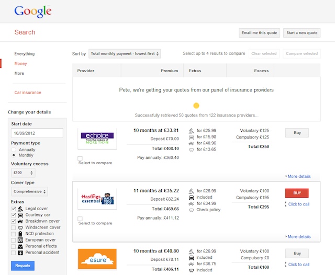Click the Courtesy car icon in Extras sidebar

[20, 215]
